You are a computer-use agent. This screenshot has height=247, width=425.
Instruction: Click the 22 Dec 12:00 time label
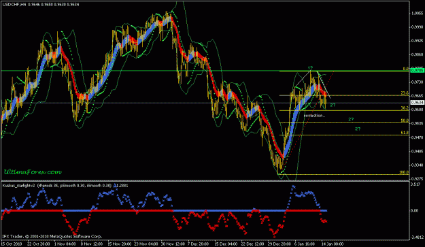pyautogui.click(x=252, y=244)
